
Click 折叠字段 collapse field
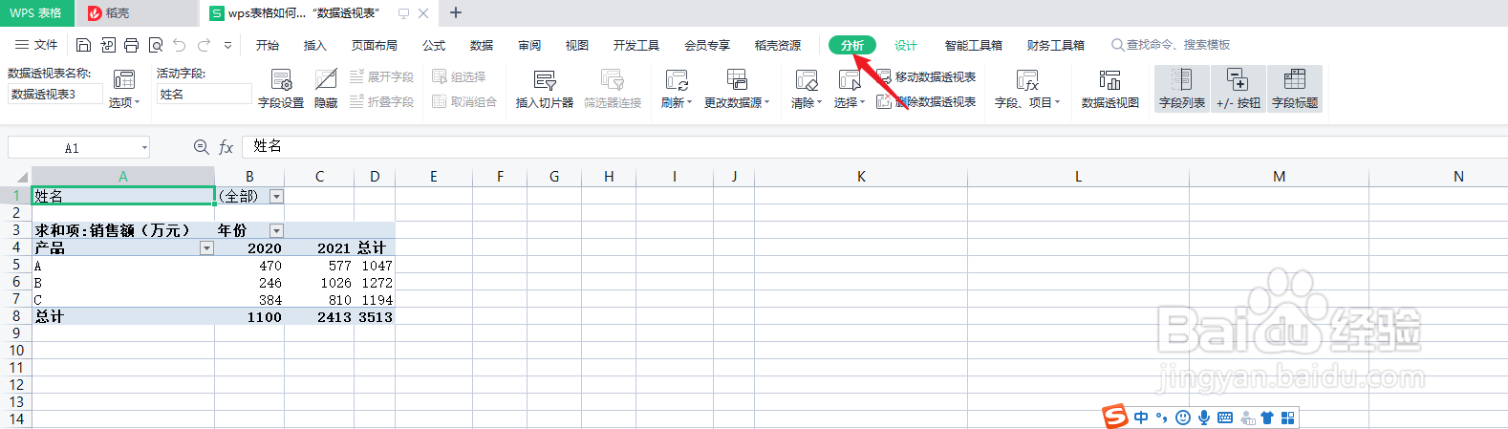tap(381, 101)
